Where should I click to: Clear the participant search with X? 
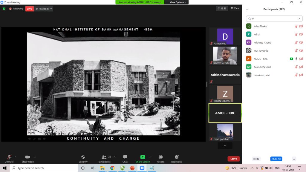(299, 19)
